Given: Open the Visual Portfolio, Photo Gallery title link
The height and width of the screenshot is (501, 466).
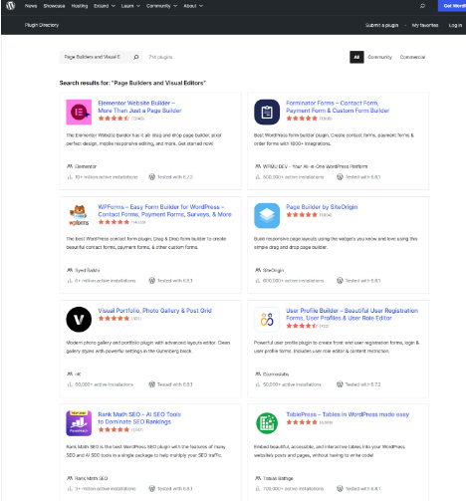Looking at the screenshot, I should 154,311.
